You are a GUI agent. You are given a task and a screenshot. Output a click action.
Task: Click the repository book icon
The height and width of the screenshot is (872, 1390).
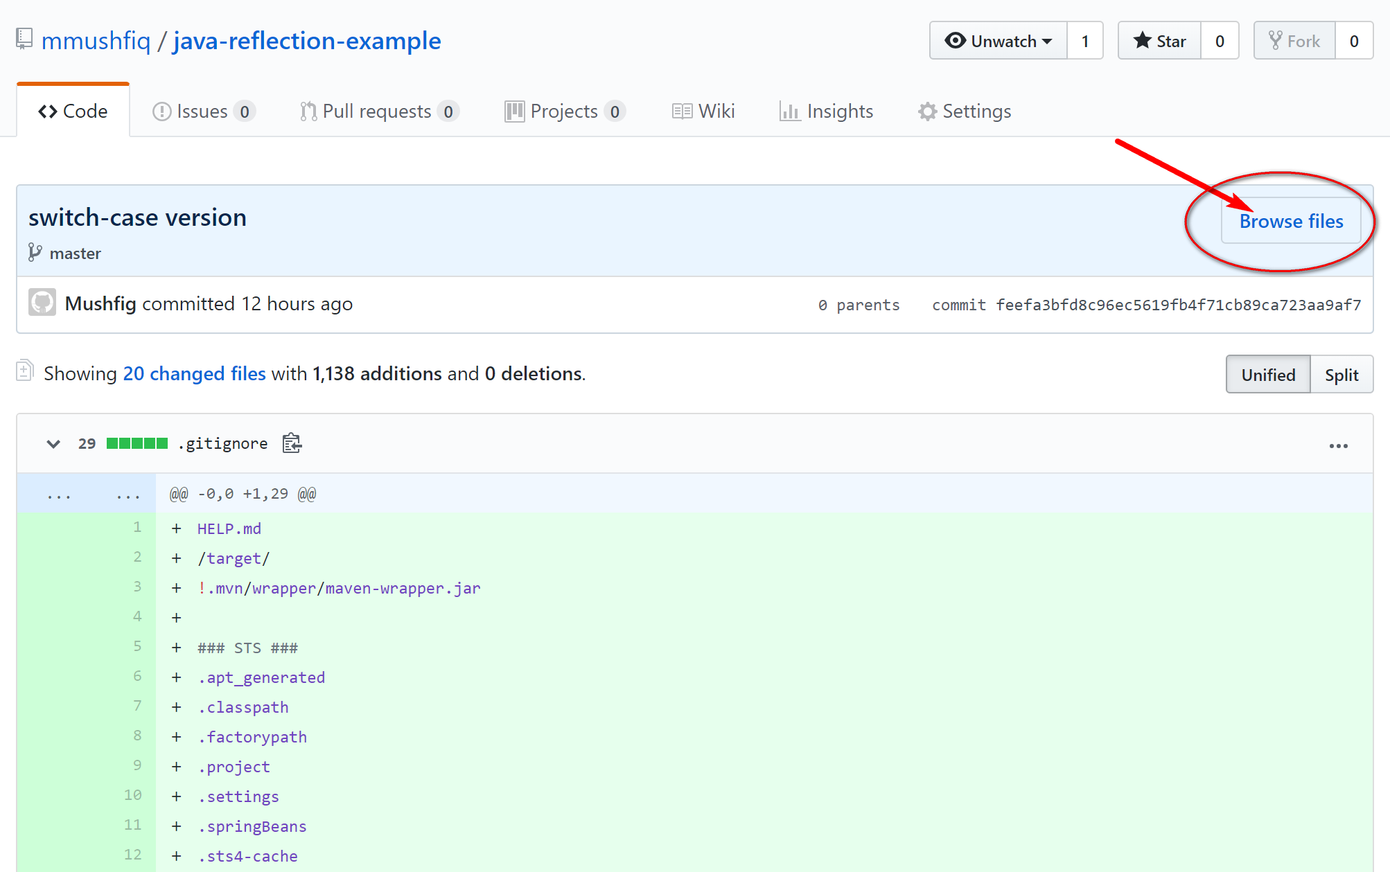pos(24,39)
